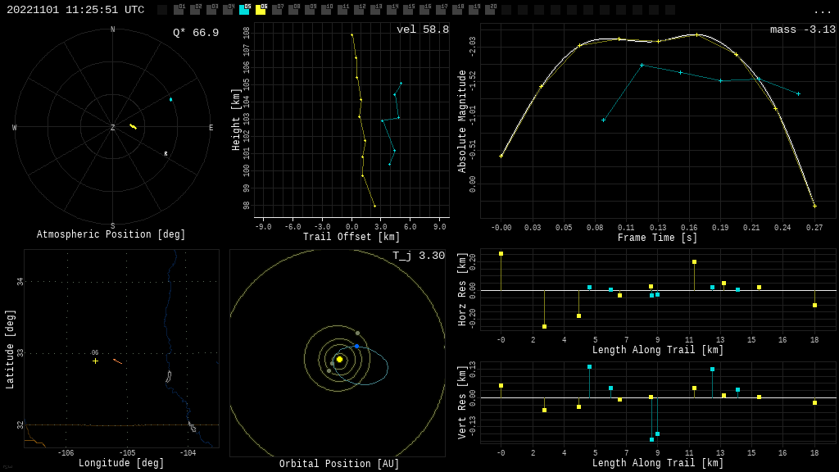Image resolution: width=839 pixels, height=472 pixels.
Task: Select the cyan station 05 indicator
Action: 244,10
